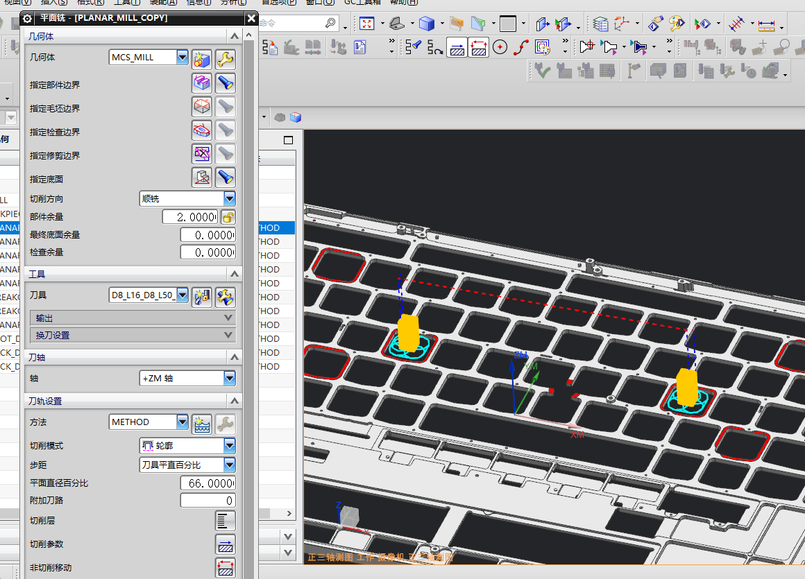Click the circle with red star icon

tap(500, 48)
